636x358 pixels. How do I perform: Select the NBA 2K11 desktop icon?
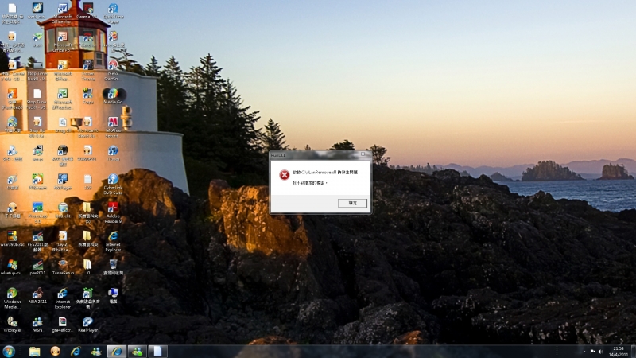(37, 293)
